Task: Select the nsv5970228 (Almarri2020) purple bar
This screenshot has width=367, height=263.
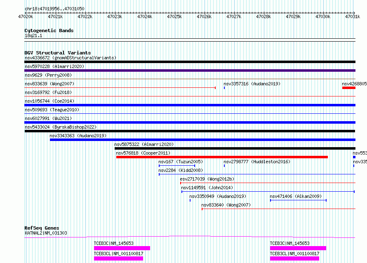Action: coord(190,70)
